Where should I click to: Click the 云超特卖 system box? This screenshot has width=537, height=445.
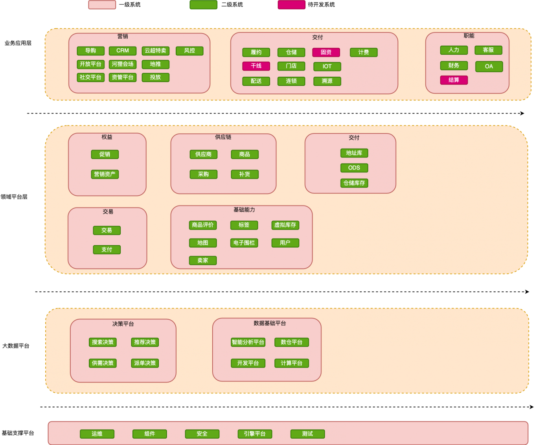[x=155, y=51]
